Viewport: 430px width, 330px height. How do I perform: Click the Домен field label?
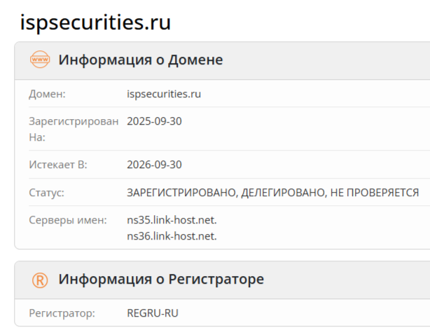[x=48, y=94]
